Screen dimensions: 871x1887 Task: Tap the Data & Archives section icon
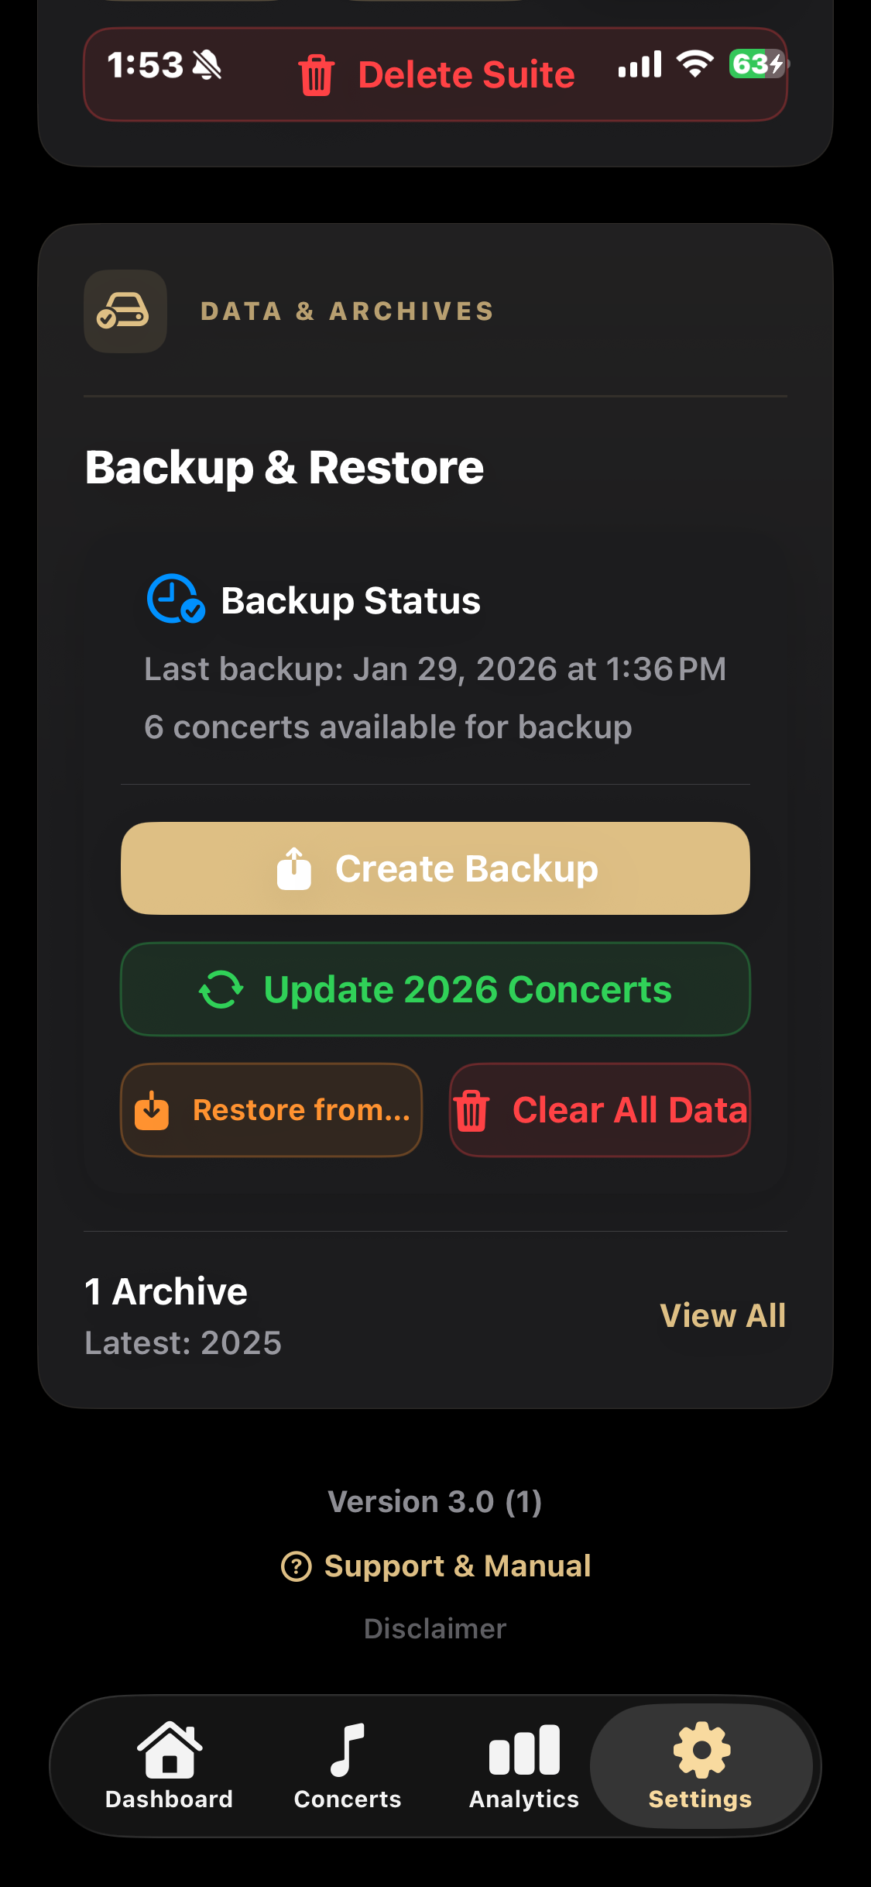pyautogui.click(x=124, y=311)
